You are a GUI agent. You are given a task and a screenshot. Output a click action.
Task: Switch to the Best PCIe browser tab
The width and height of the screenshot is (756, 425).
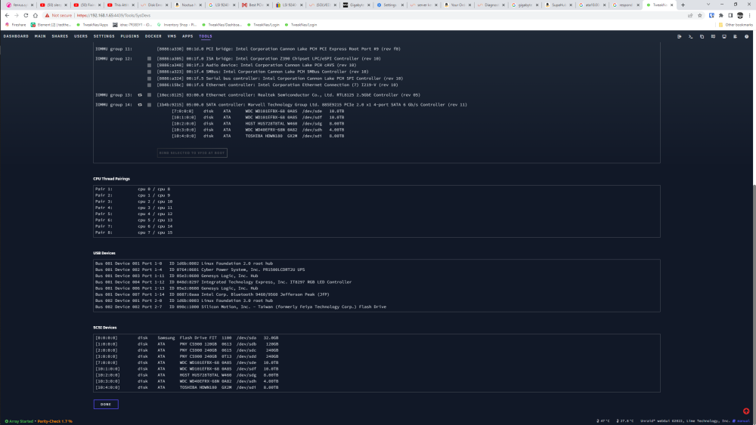[x=254, y=5]
